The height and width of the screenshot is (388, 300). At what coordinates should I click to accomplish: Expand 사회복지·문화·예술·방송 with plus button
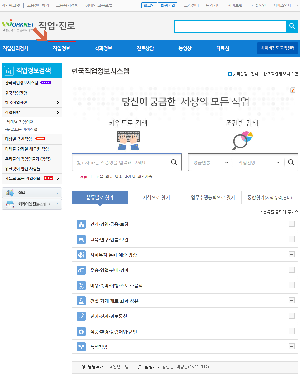click(x=292, y=255)
